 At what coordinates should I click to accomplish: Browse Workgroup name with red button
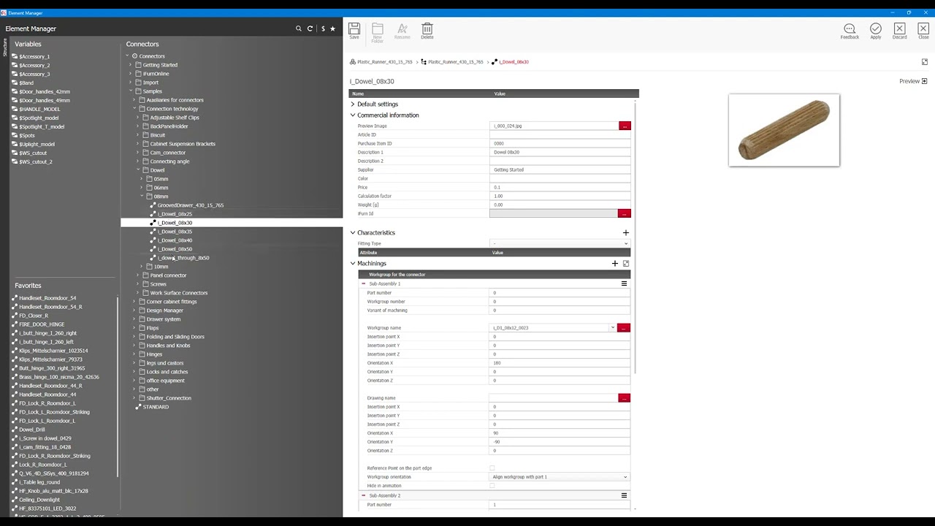coord(623,327)
